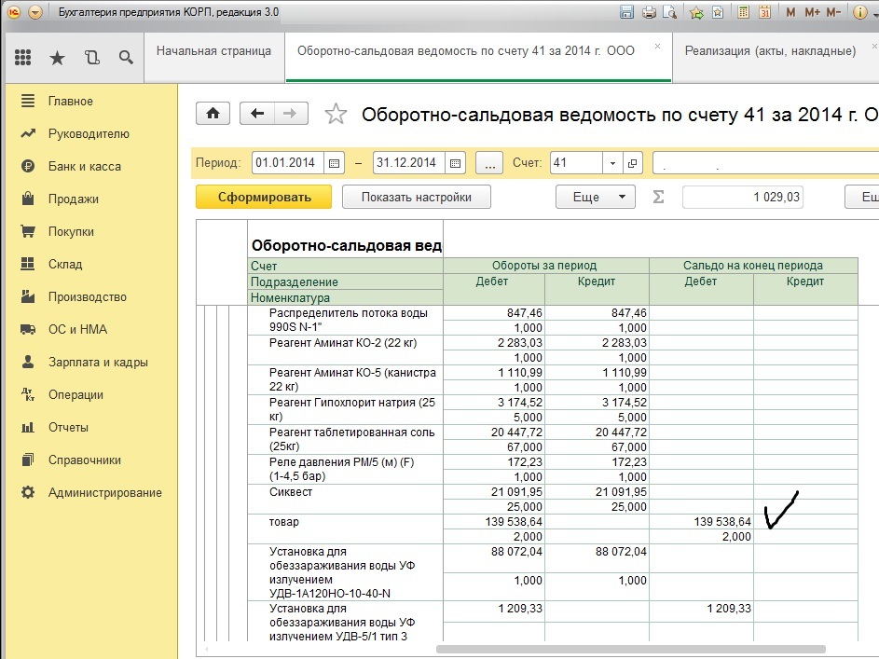Viewport: 879px width, 659px height.
Task: Switch to Реализация (акты, накладные) tab
Action: [770, 51]
